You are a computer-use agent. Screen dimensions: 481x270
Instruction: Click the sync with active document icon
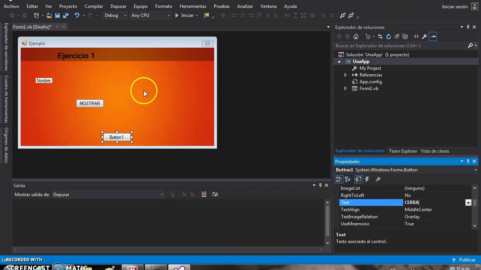pos(380,36)
